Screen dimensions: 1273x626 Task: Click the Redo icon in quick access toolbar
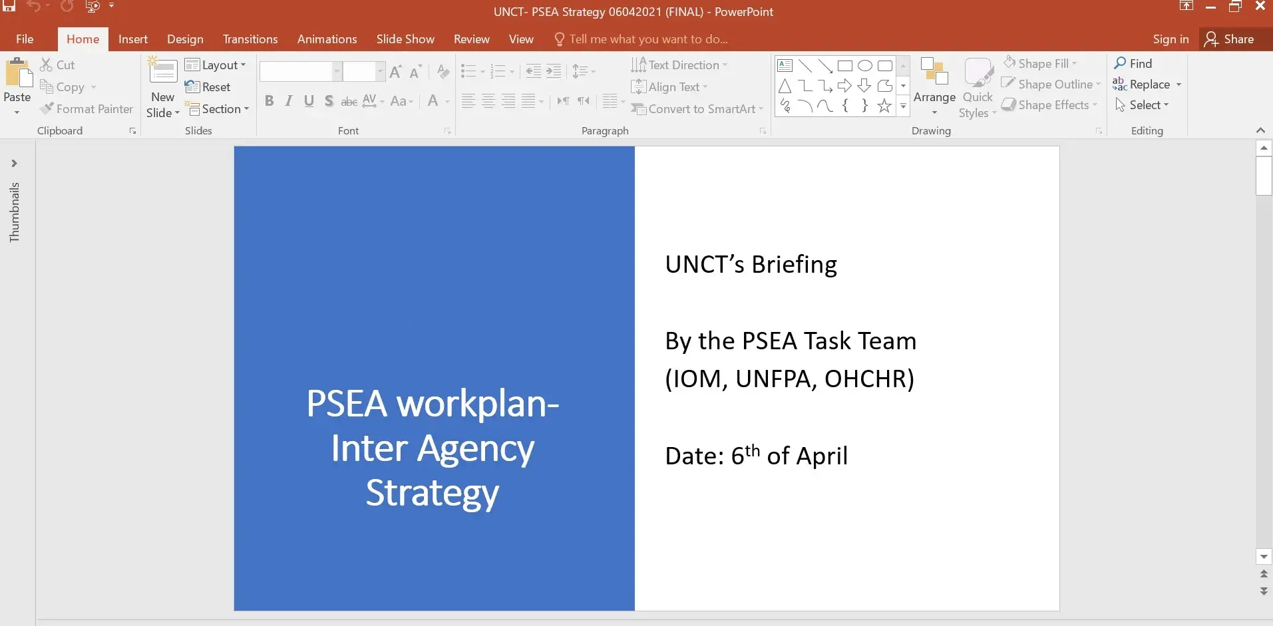click(67, 6)
